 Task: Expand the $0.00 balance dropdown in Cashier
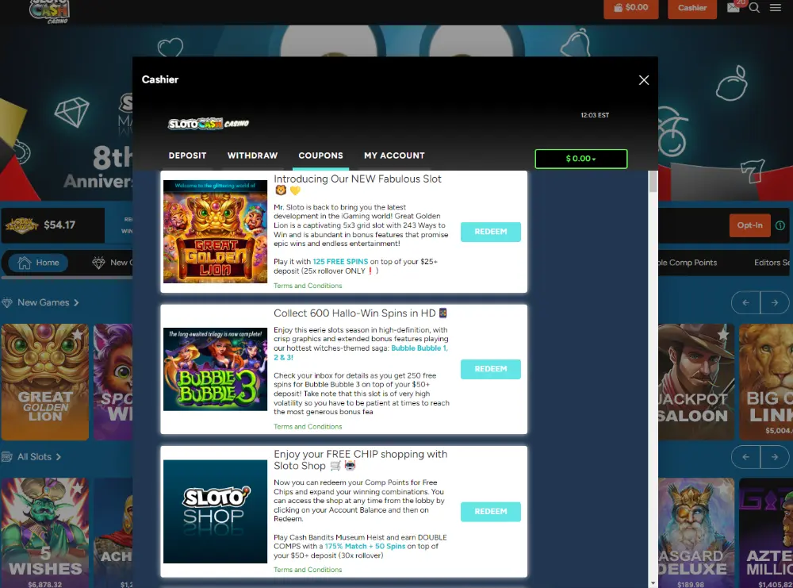[581, 159]
